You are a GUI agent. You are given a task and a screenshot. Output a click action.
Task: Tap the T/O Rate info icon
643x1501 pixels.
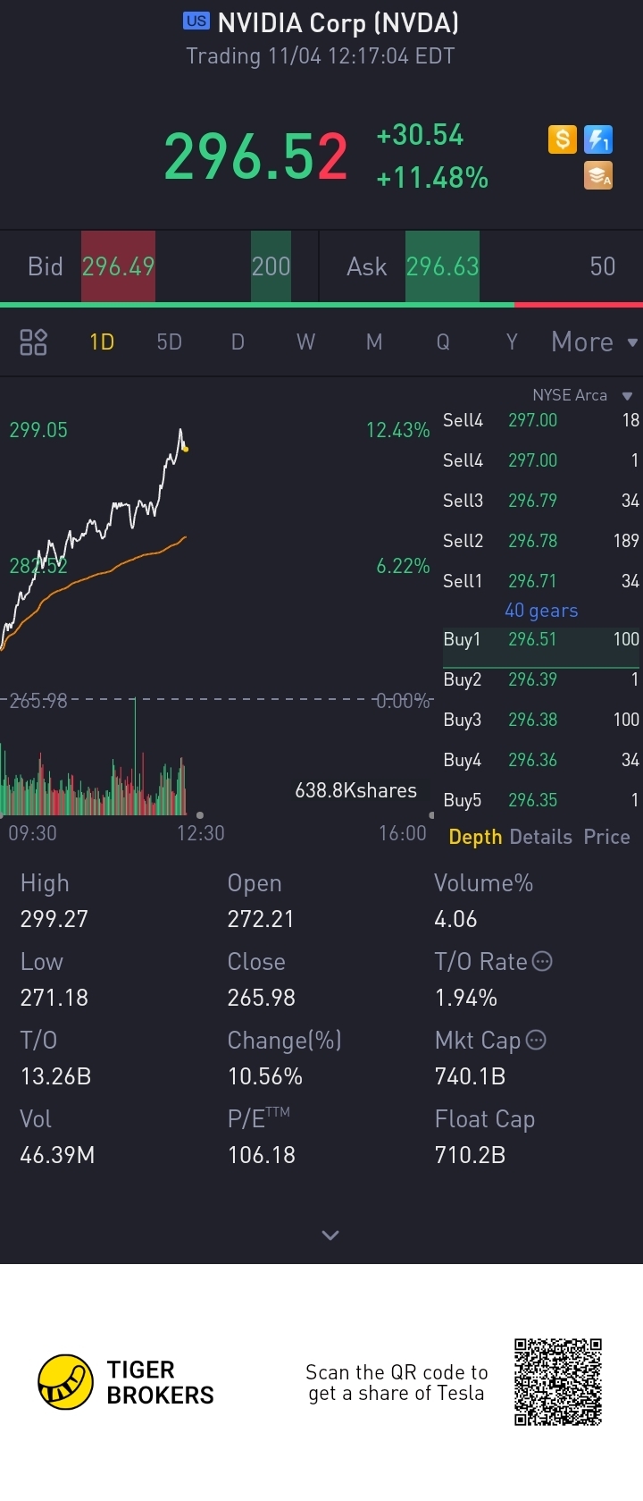point(542,961)
